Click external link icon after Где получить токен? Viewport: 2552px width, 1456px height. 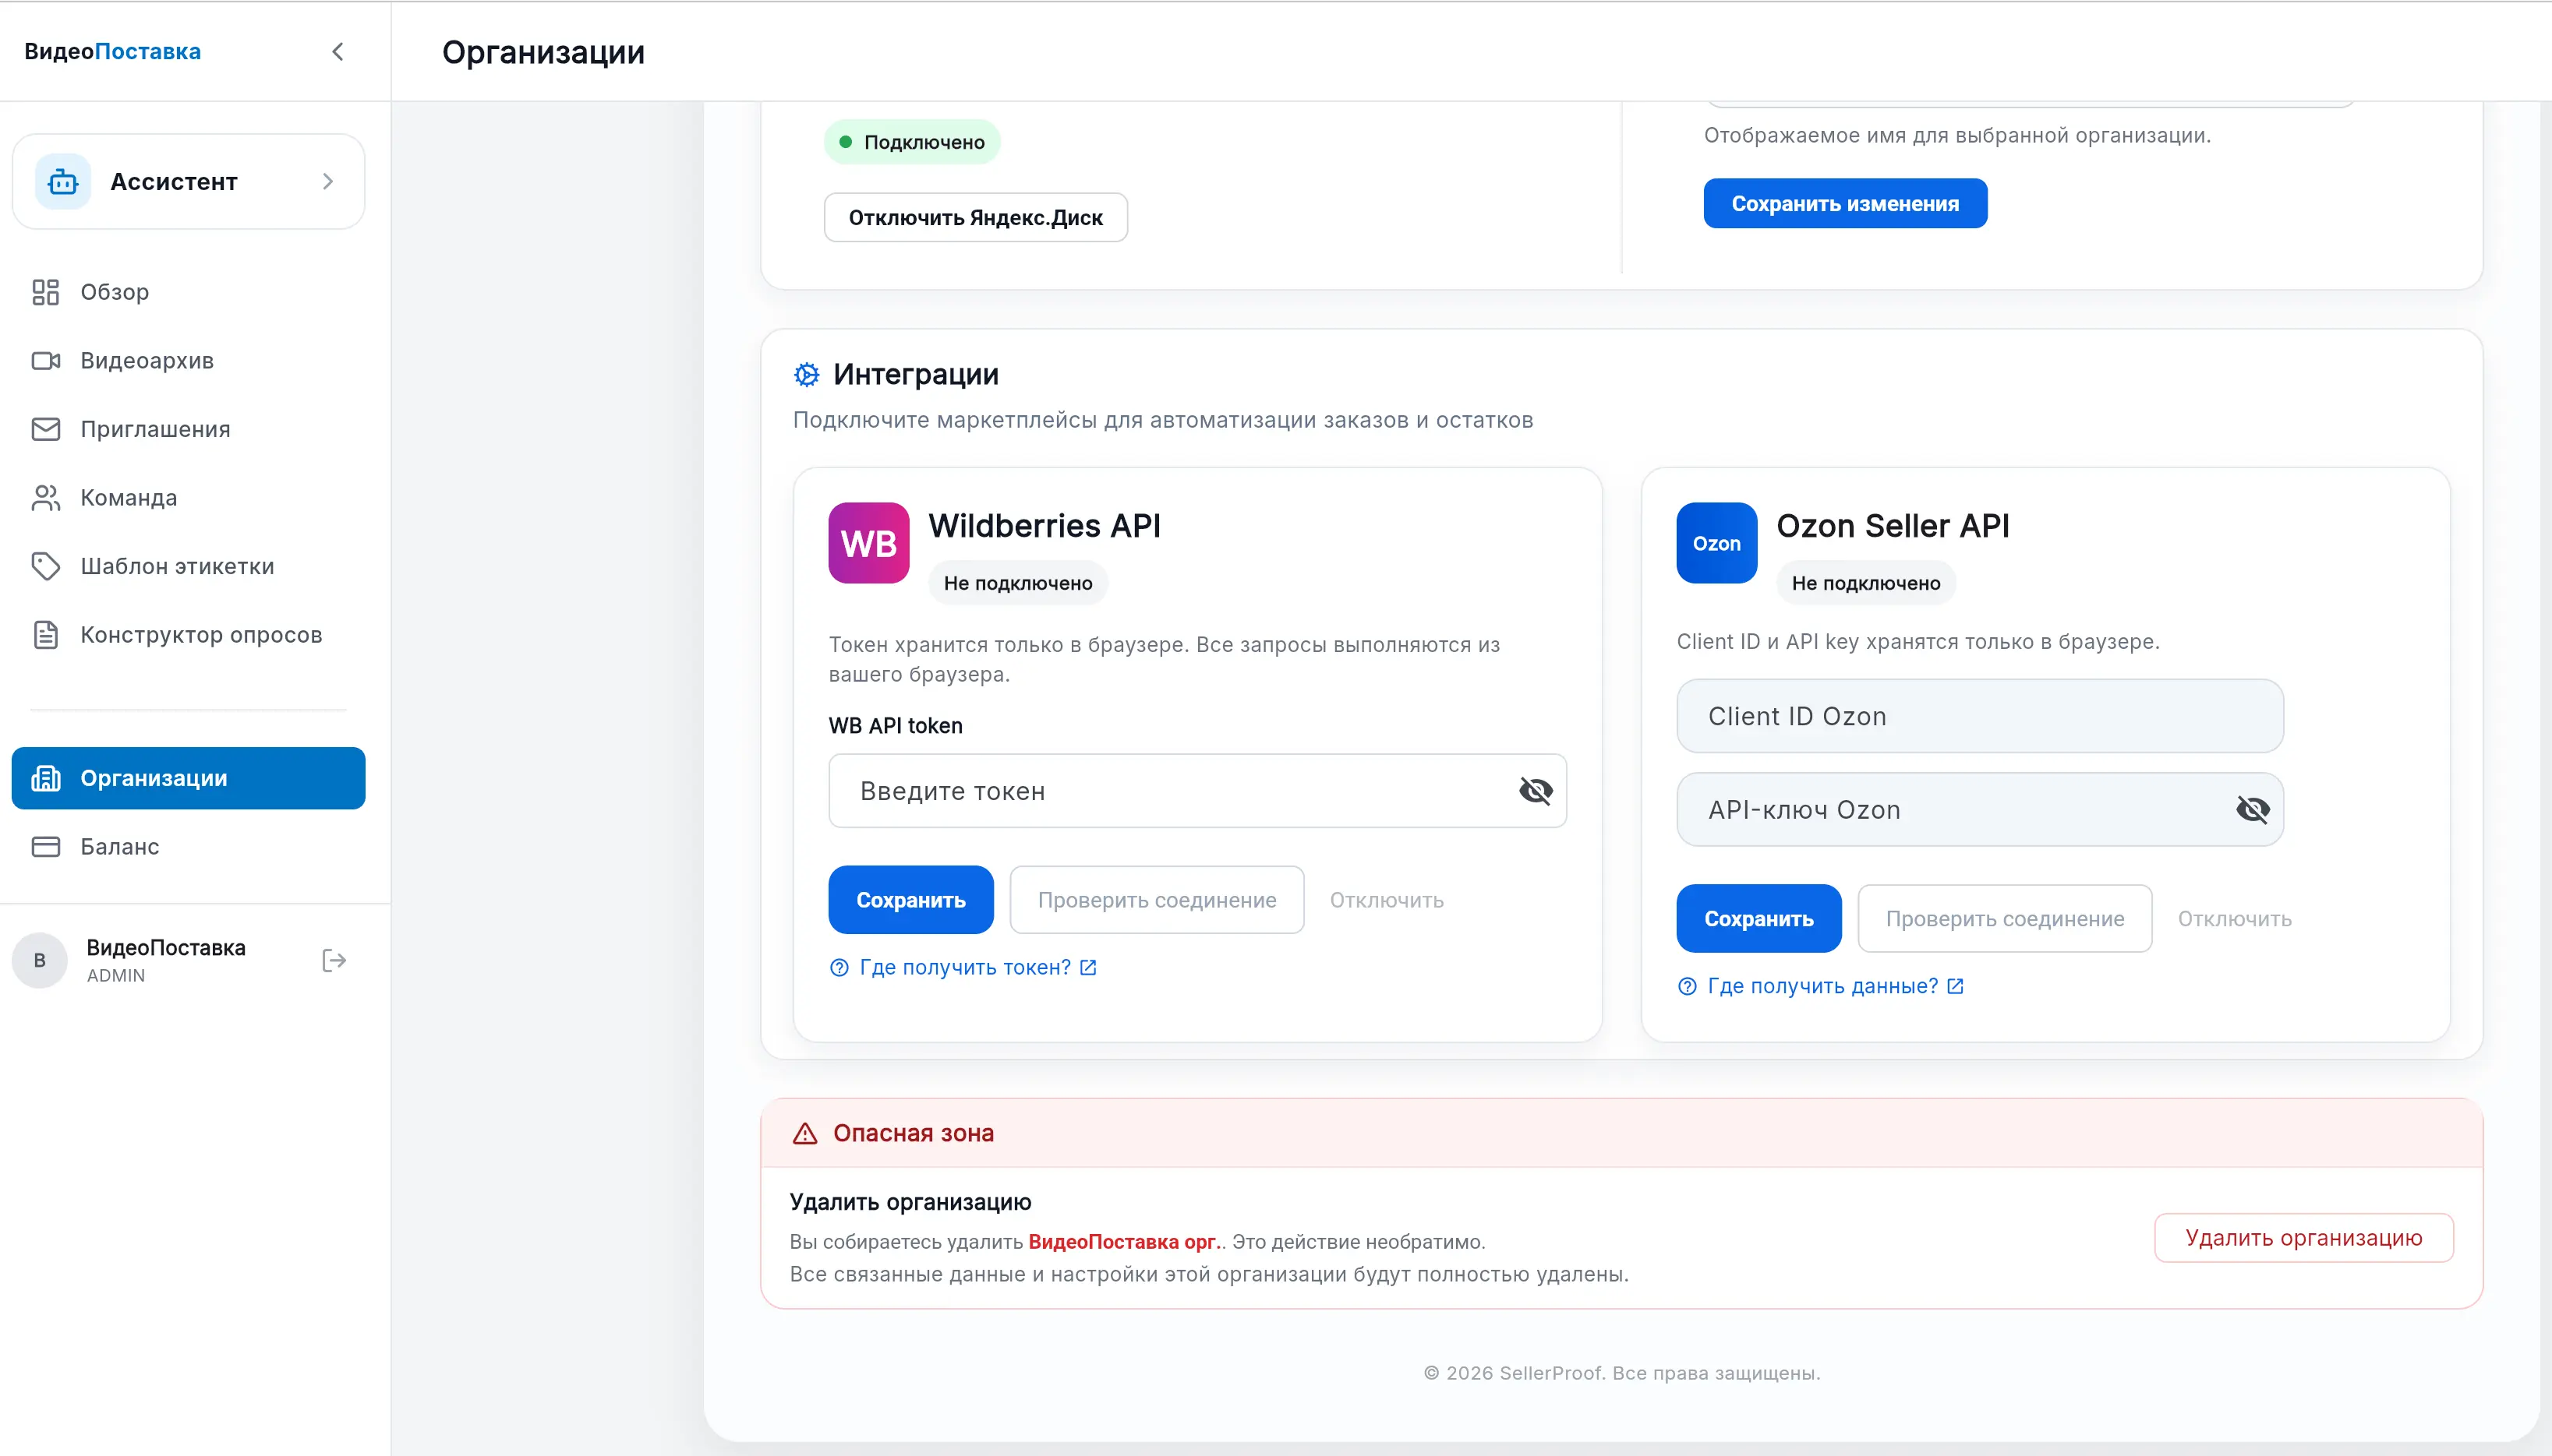click(x=1088, y=968)
